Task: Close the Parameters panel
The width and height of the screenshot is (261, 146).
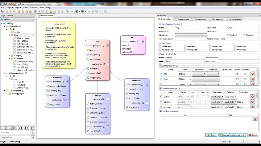Action: point(260,15)
